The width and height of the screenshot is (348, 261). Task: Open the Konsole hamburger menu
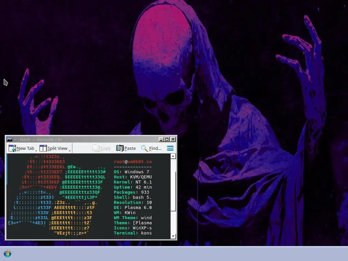[170, 148]
